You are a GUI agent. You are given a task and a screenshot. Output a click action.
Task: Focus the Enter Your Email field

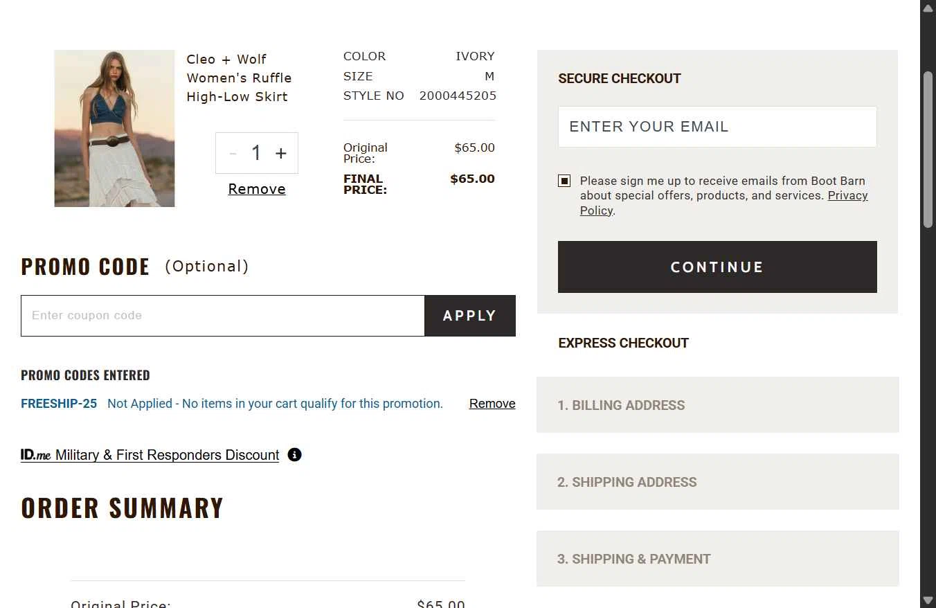[x=717, y=127]
